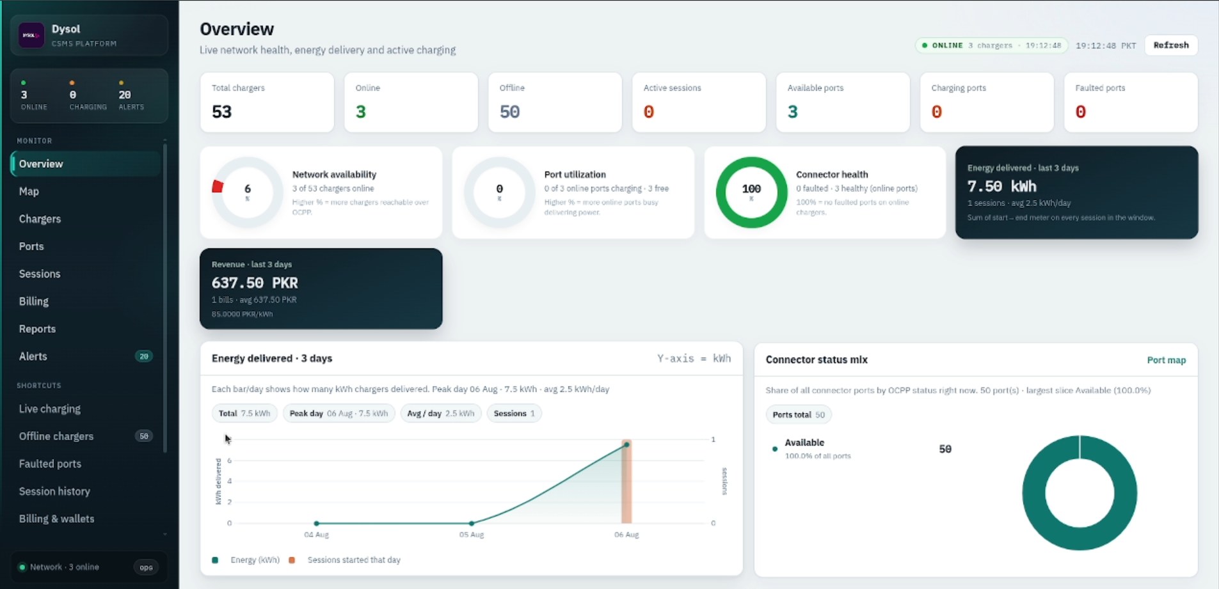Image resolution: width=1219 pixels, height=589 pixels.
Task: Click the Dysol logo icon
Action: click(31, 35)
